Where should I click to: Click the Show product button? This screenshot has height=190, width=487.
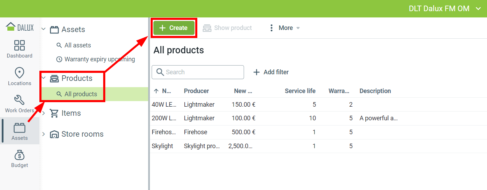tap(227, 28)
